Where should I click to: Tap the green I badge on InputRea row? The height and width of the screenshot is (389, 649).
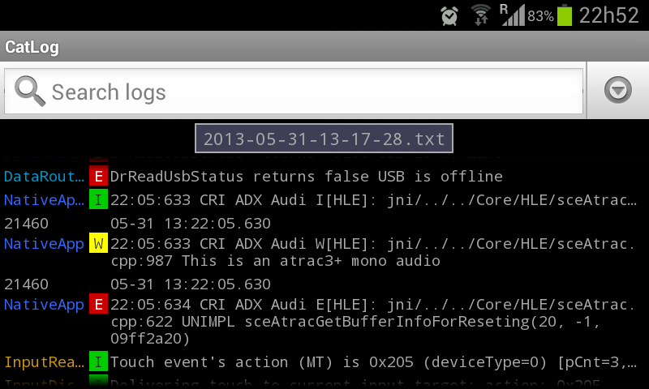(x=98, y=362)
